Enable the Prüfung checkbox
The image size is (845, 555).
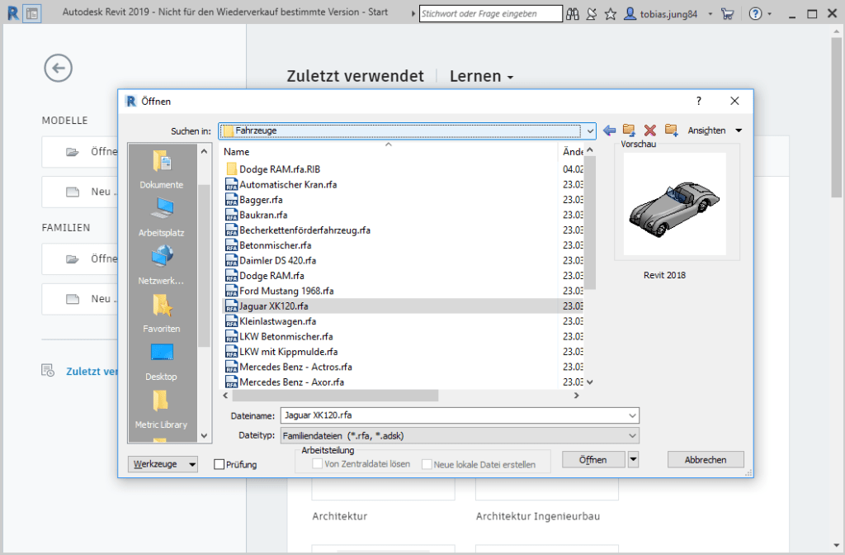pos(219,464)
